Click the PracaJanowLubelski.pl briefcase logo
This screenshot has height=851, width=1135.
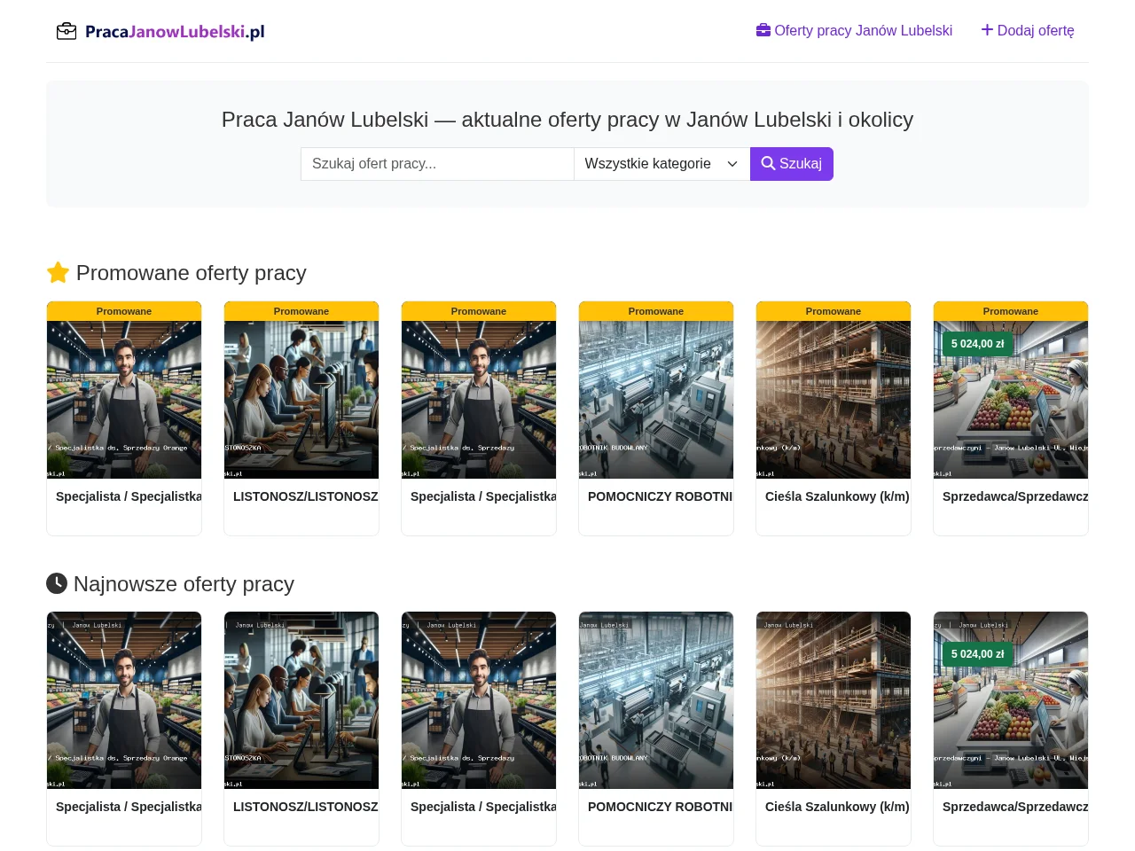tap(160, 31)
